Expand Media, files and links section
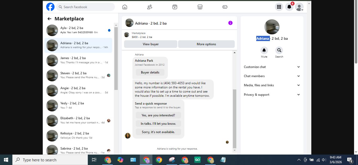This screenshot has width=358, height=165. pyautogui.click(x=272, y=85)
